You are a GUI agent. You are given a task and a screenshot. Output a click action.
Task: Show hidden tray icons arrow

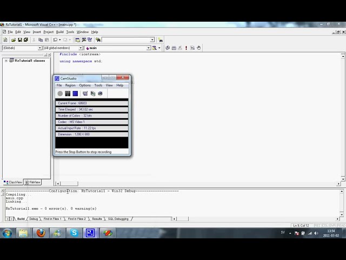pos(290,233)
